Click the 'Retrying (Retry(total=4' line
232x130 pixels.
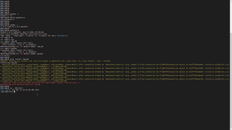tap(115, 65)
